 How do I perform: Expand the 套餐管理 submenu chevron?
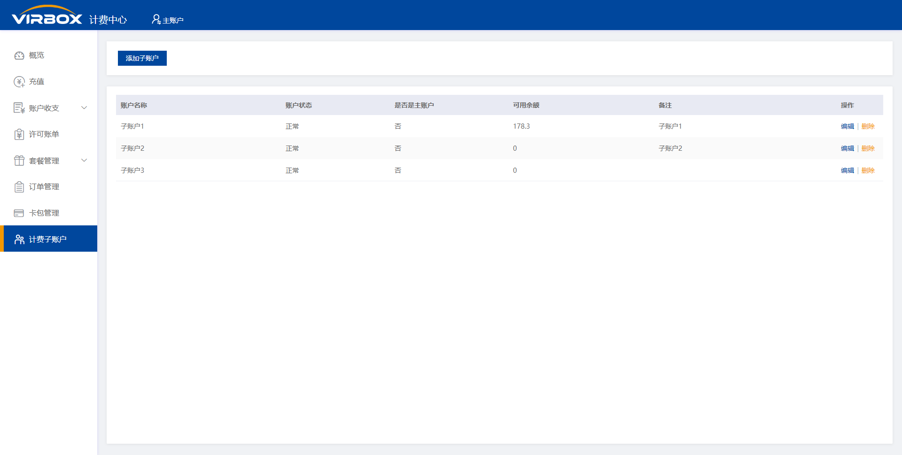[x=84, y=161]
